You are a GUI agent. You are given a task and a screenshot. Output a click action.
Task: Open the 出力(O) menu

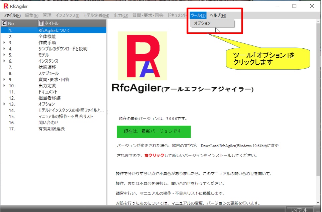121,15
